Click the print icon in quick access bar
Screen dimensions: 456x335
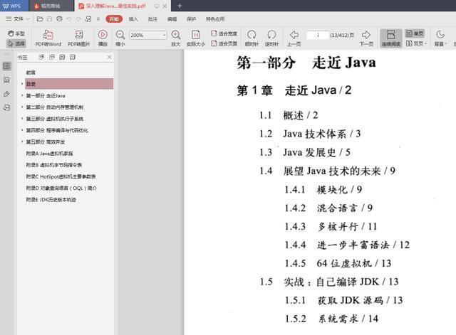coord(59,19)
